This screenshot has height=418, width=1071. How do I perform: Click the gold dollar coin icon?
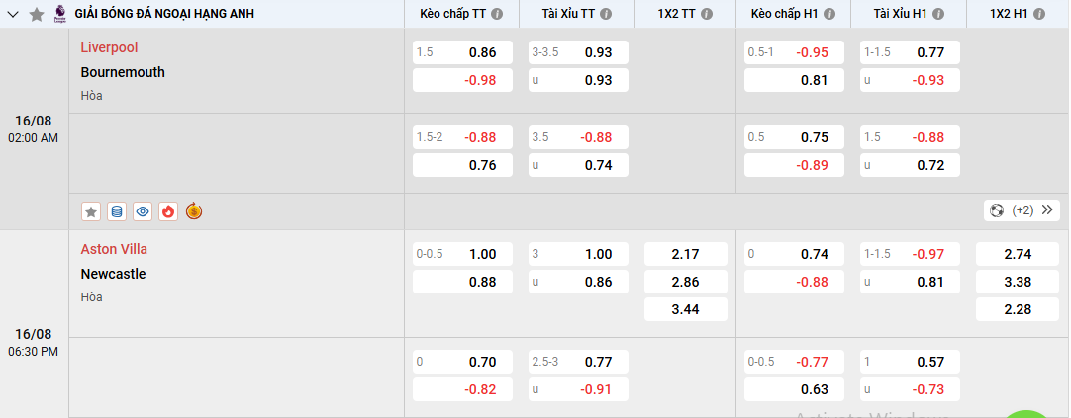pyautogui.click(x=194, y=210)
